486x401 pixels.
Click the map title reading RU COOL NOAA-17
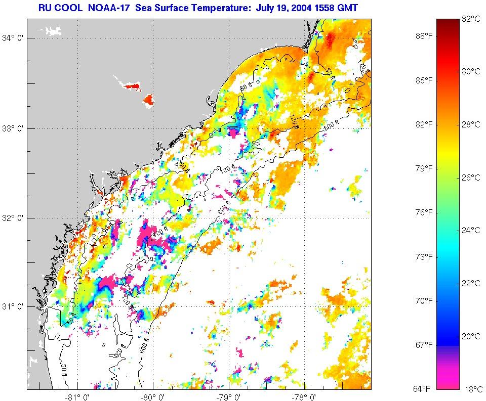[198, 8]
